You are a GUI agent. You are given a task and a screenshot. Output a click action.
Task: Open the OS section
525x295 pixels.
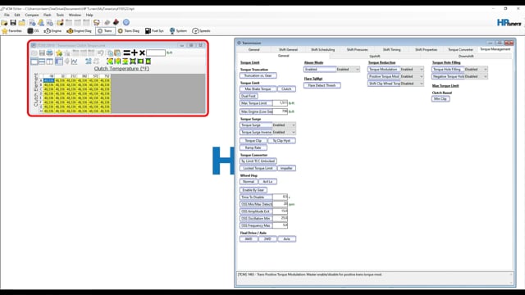[33, 31]
